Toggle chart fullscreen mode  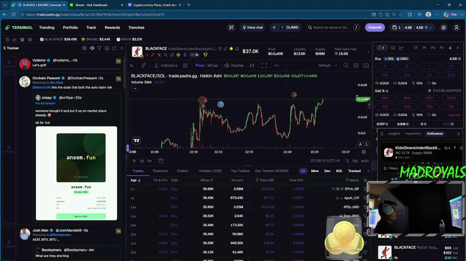pos(264,66)
